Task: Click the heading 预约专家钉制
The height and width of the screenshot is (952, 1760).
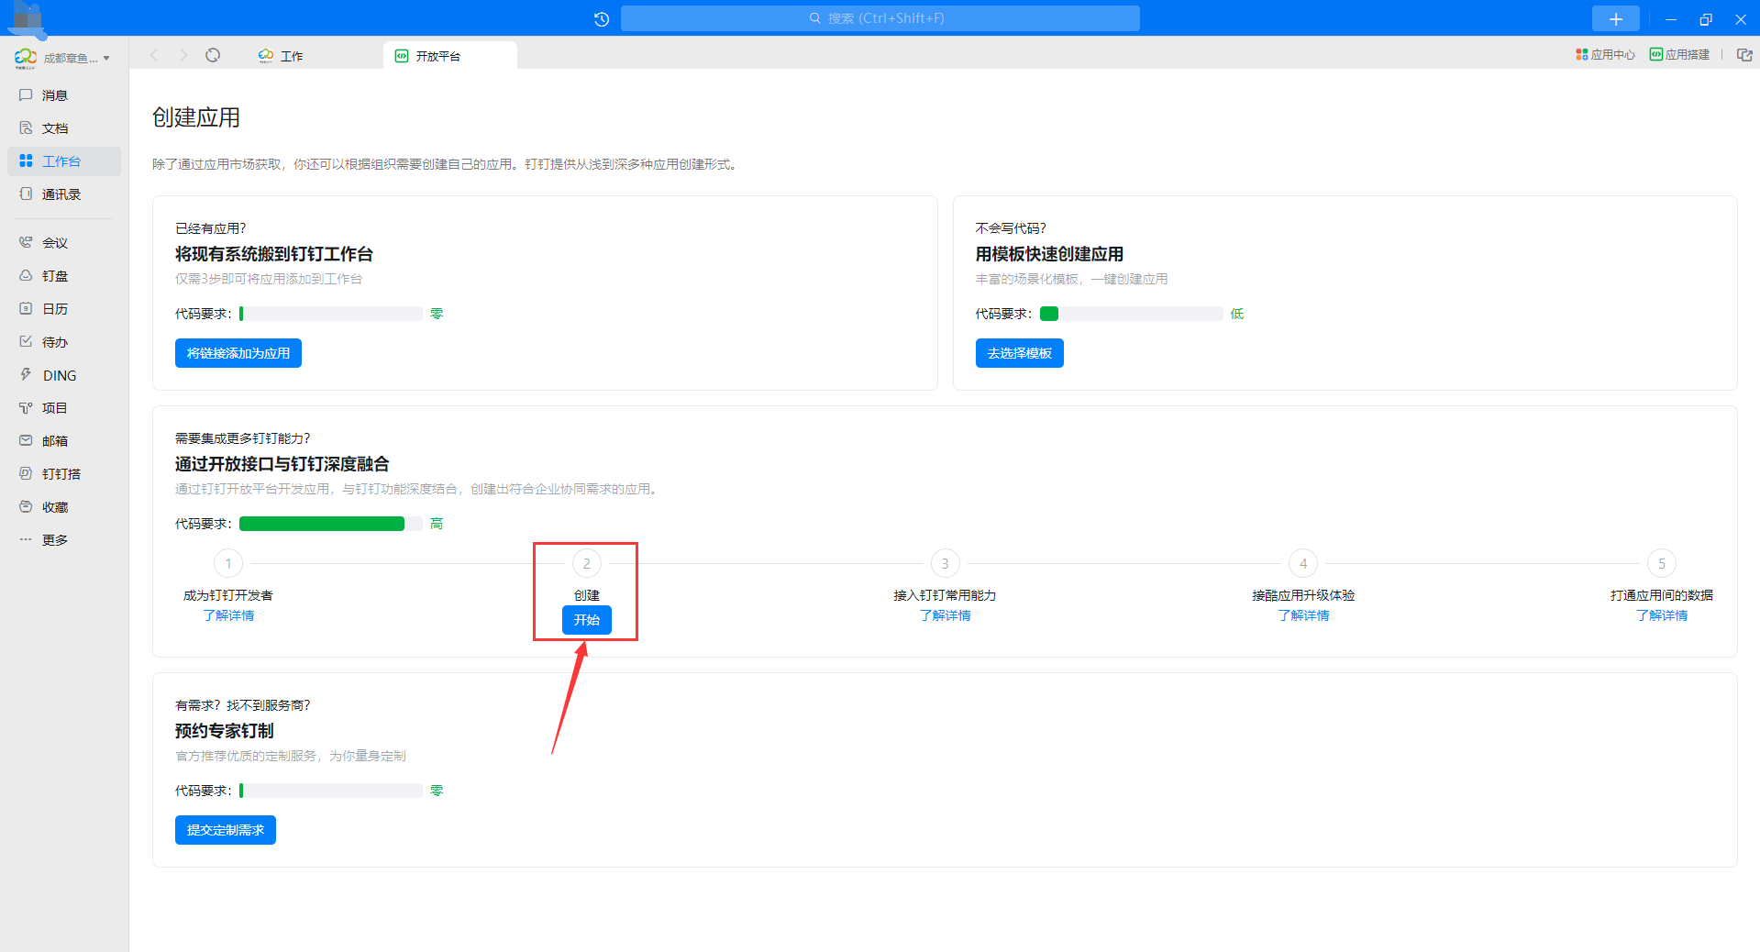Action: tap(225, 731)
